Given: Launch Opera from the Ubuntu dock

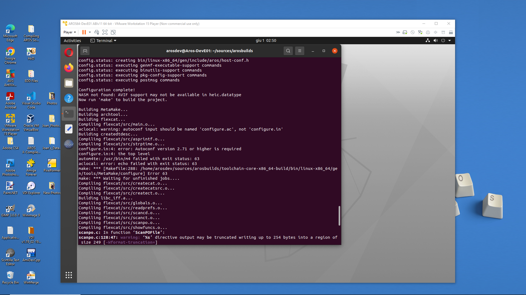Looking at the screenshot, I should (x=69, y=52).
